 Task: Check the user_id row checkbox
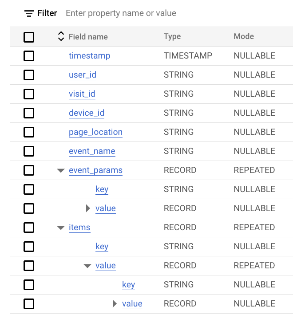pyautogui.click(x=29, y=75)
